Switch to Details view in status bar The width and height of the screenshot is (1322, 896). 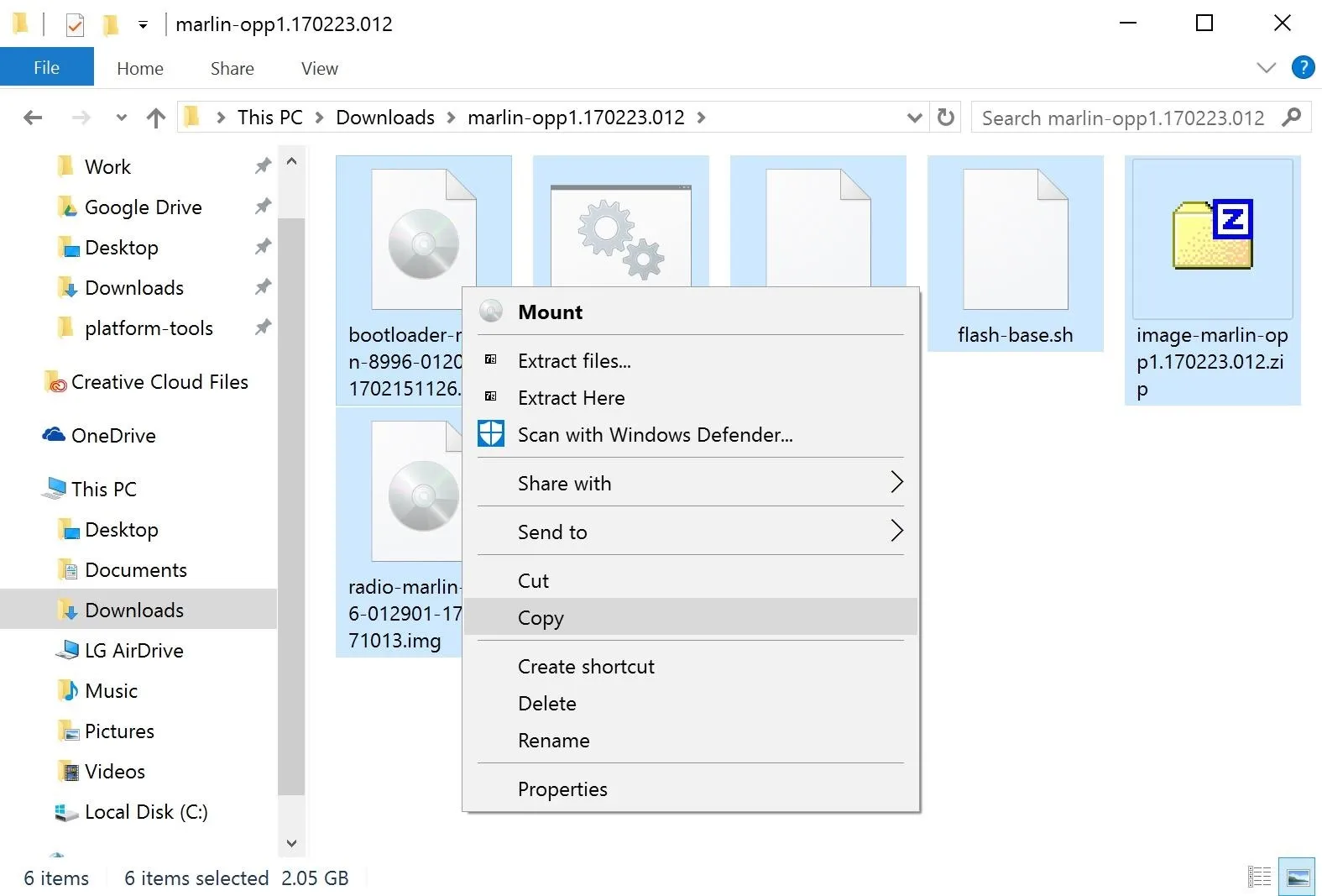(x=1259, y=878)
